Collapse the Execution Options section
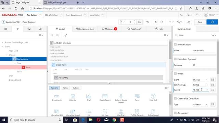The image size is (219, 123). click(175, 59)
